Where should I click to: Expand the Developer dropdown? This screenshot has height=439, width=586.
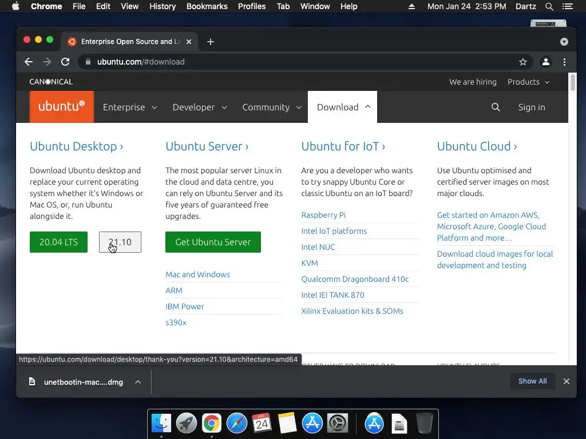pyautogui.click(x=200, y=107)
